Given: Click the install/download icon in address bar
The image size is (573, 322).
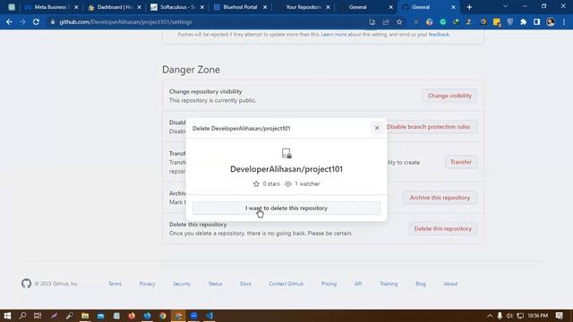Looking at the screenshot, I should (372, 21).
